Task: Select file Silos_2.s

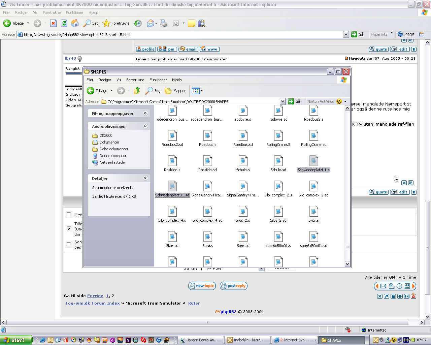Action: point(243,214)
